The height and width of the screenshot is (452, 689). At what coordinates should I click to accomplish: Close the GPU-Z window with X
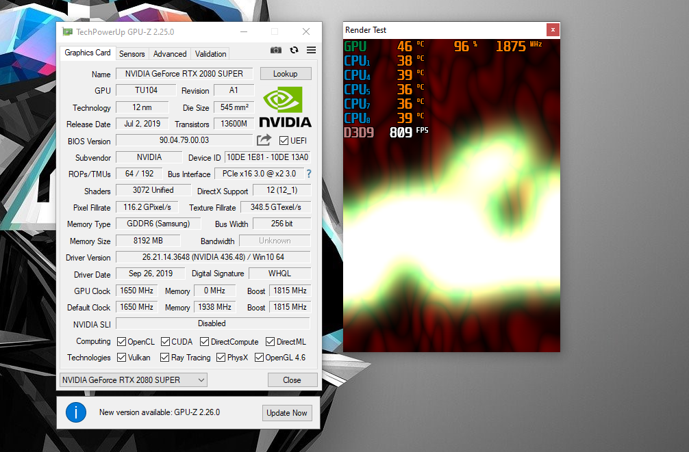tap(306, 31)
